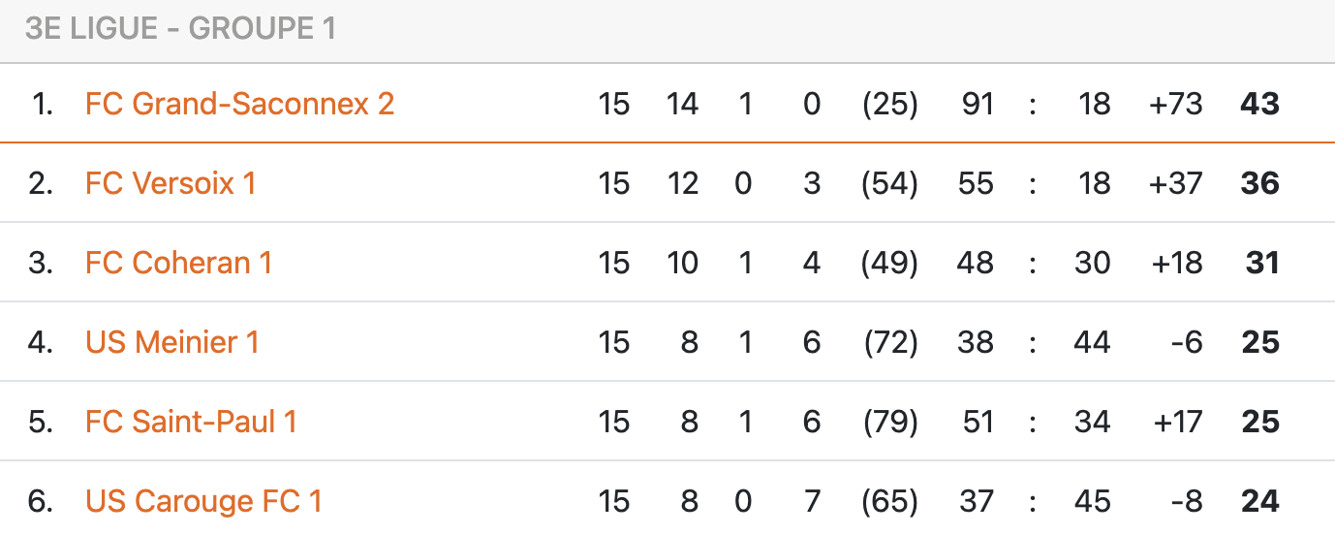Click the 91 goals scored value
The width and height of the screenshot is (1335, 535).
tap(978, 104)
